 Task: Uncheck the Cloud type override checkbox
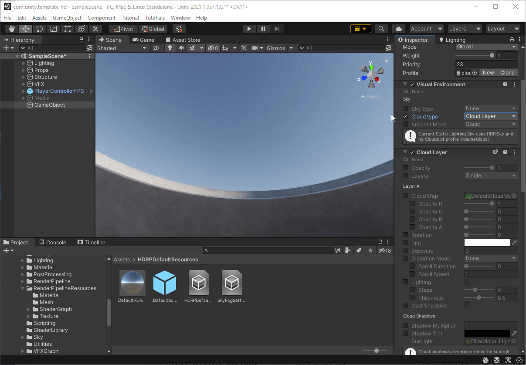(x=405, y=116)
